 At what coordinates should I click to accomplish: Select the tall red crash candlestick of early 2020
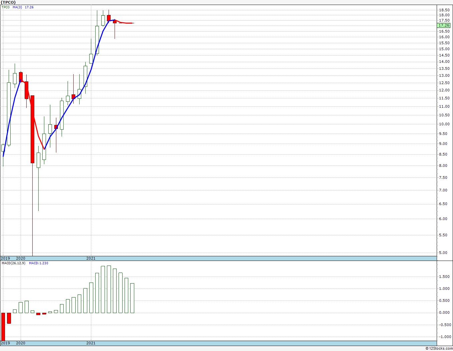(x=32, y=129)
